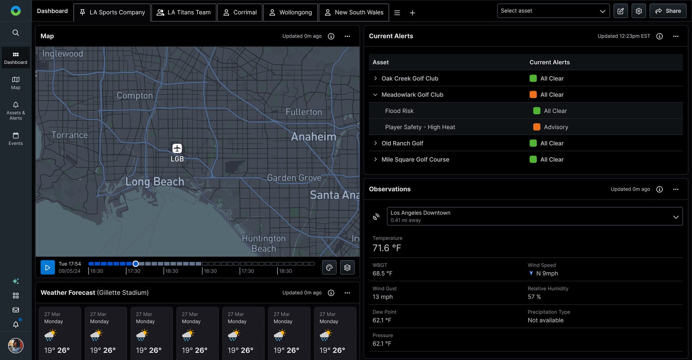Open Assets & Alerts from the sidebar
Image resolution: width=692 pixels, height=360 pixels.
[16, 110]
